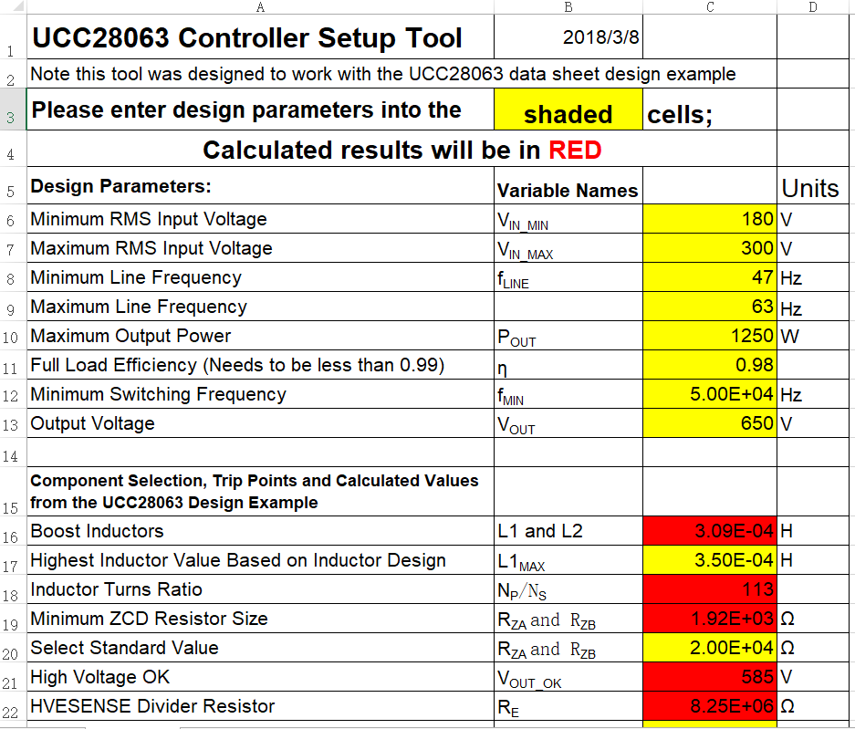The image size is (855, 729).
Task: Click the date cell 2018/3/8
Action: pyautogui.click(x=568, y=36)
